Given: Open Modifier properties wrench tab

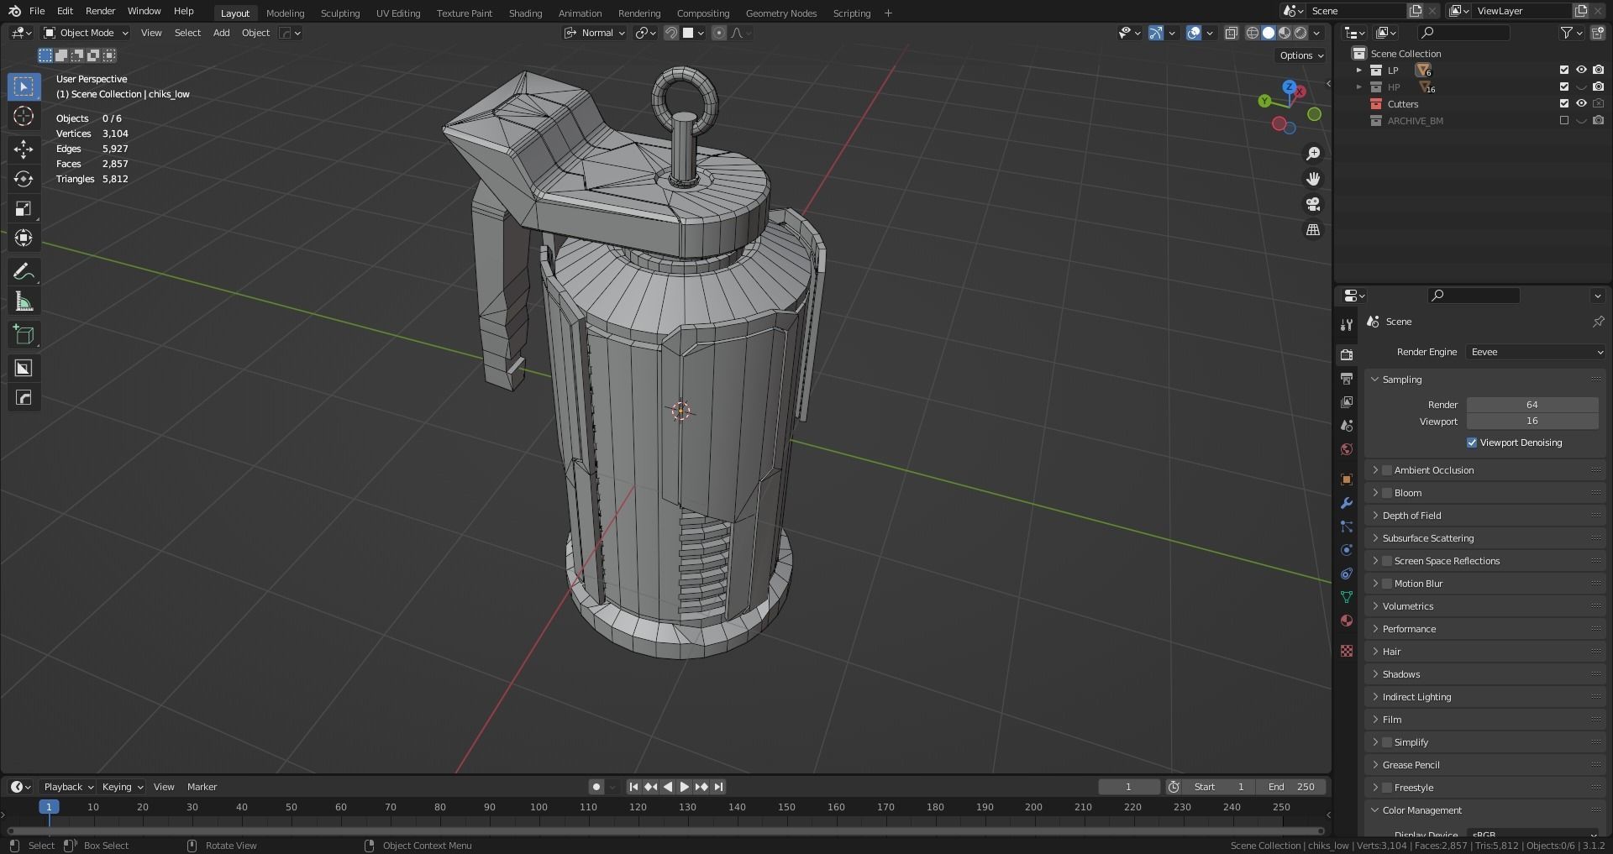Looking at the screenshot, I should 1347,503.
